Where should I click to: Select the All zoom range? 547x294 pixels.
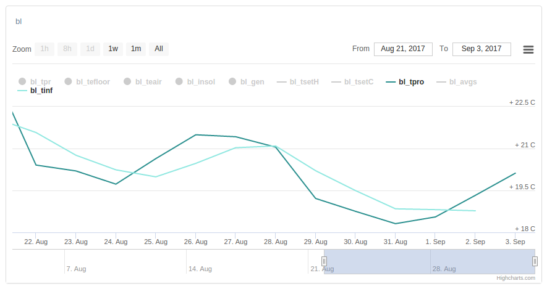point(159,49)
